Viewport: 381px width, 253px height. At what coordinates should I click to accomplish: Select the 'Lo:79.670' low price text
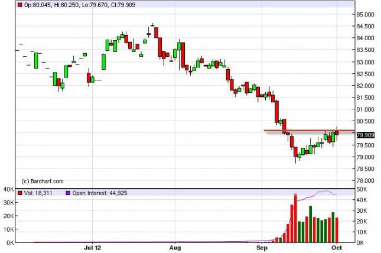coord(95,5)
